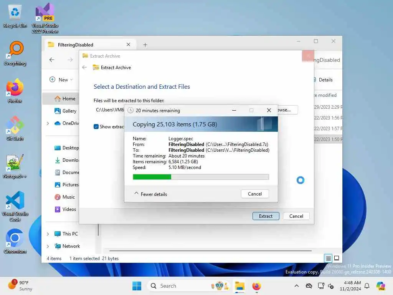Click the "1 item selected 21 bytes" status text
This screenshot has height=295, width=393.
pos(94,259)
